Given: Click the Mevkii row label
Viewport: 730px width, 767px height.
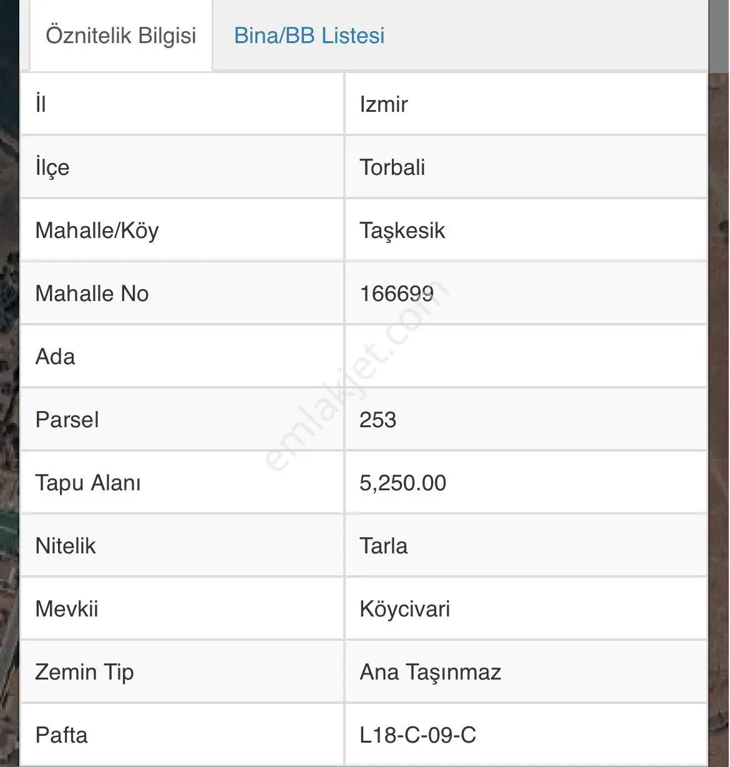Looking at the screenshot, I should tap(67, 609).
